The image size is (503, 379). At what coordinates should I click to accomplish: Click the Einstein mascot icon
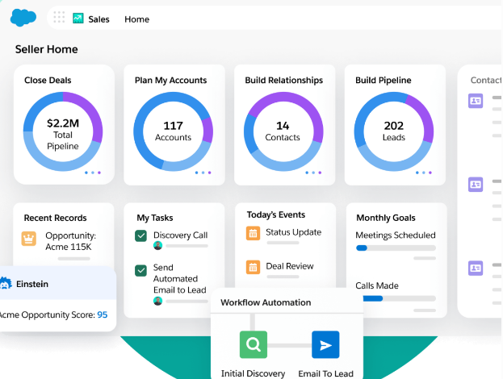click(6, 284)
